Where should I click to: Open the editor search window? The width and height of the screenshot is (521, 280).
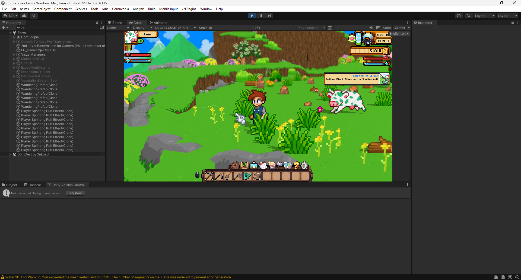(x=468, y=16)
